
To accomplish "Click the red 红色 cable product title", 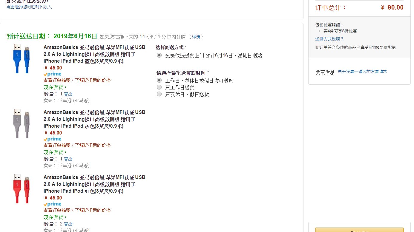I will 94,184.
